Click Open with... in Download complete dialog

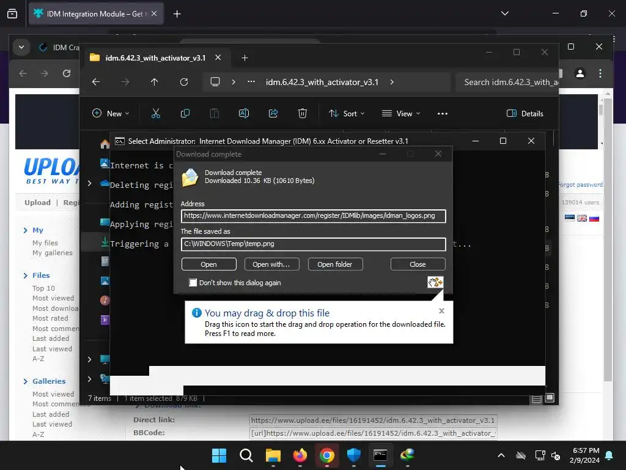271,264
